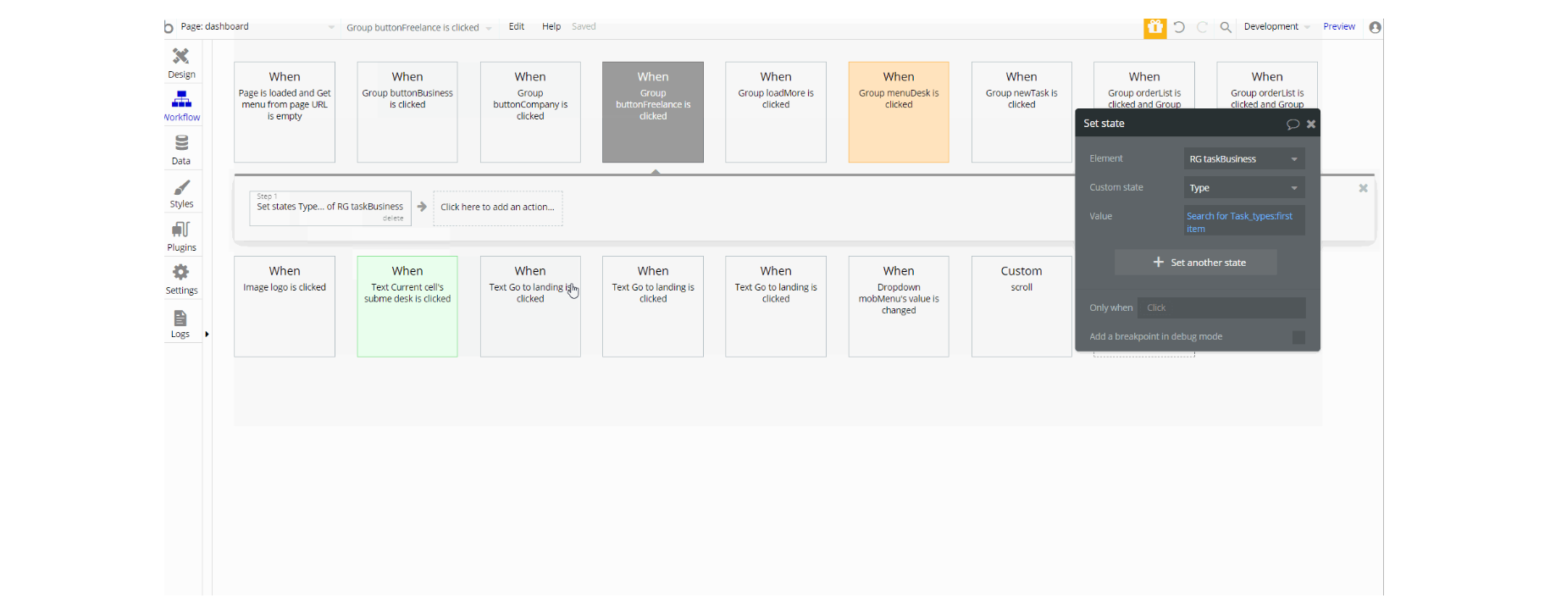Open the search magnifier icon
The image size is (1550, 598).
(x=1226, y=27)
